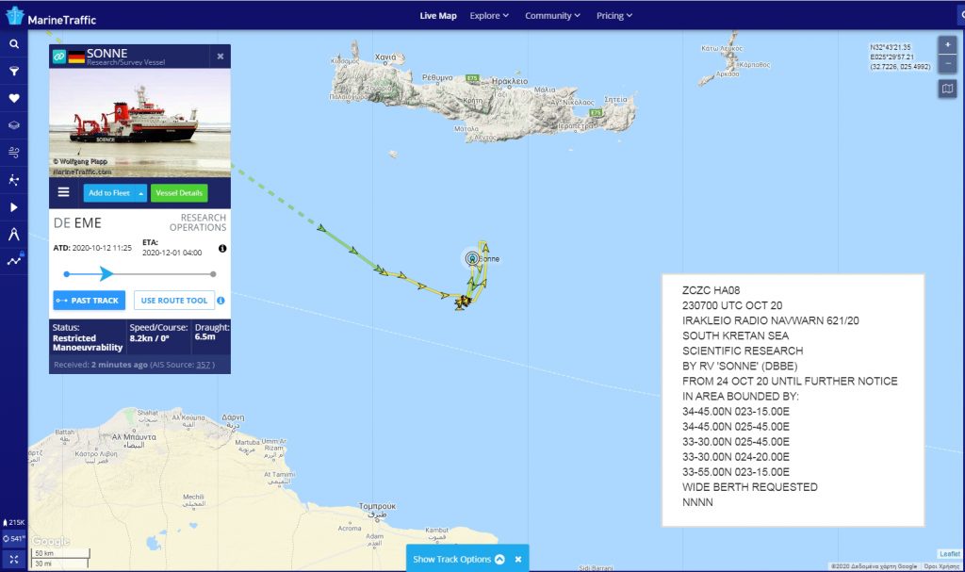Select the distance measuring compass tool
Viewport: 965px width, 572px height.
pos(14,234)
